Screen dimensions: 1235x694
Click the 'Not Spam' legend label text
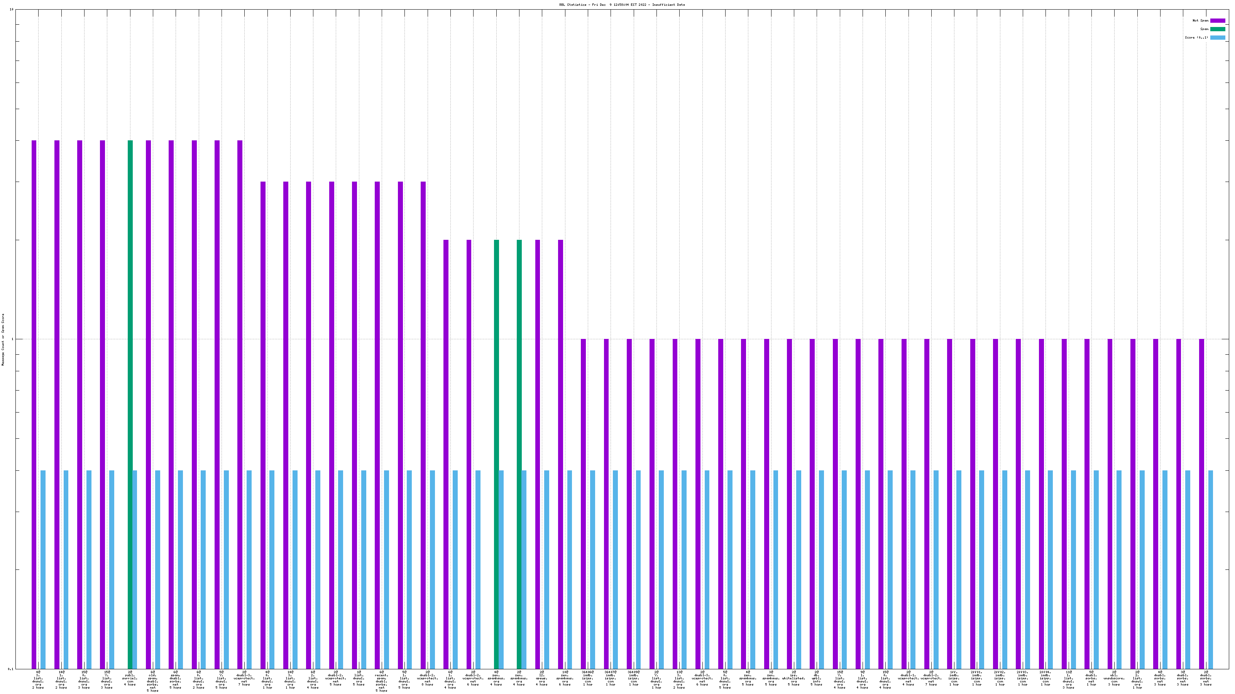coord(1201,20)
